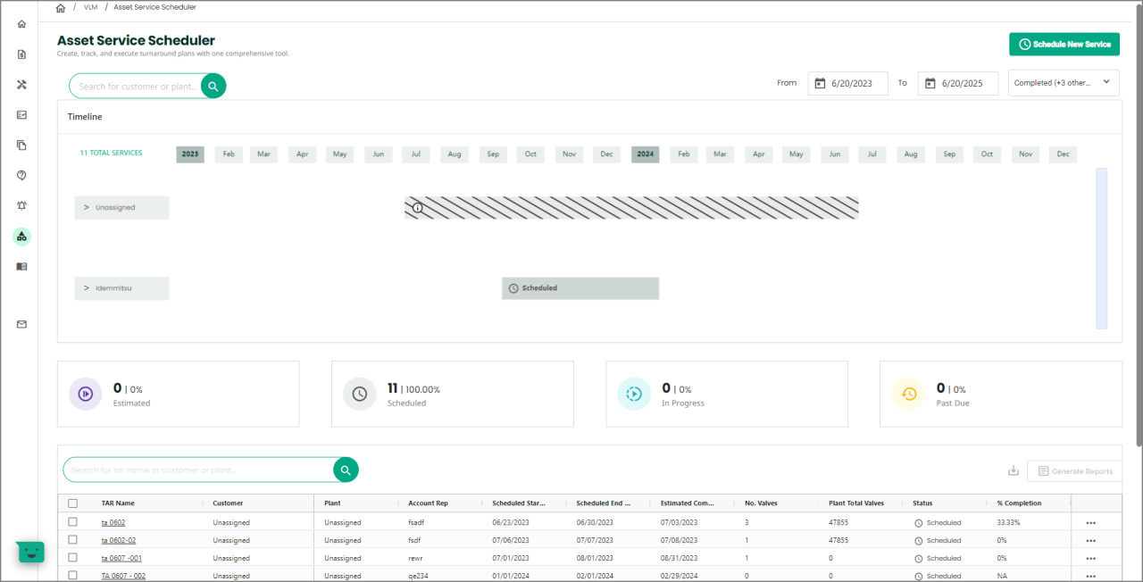Expand the Unassigned timeline group
The image size is (1143, 582).
pyautogui.click(x=87, y=208)
